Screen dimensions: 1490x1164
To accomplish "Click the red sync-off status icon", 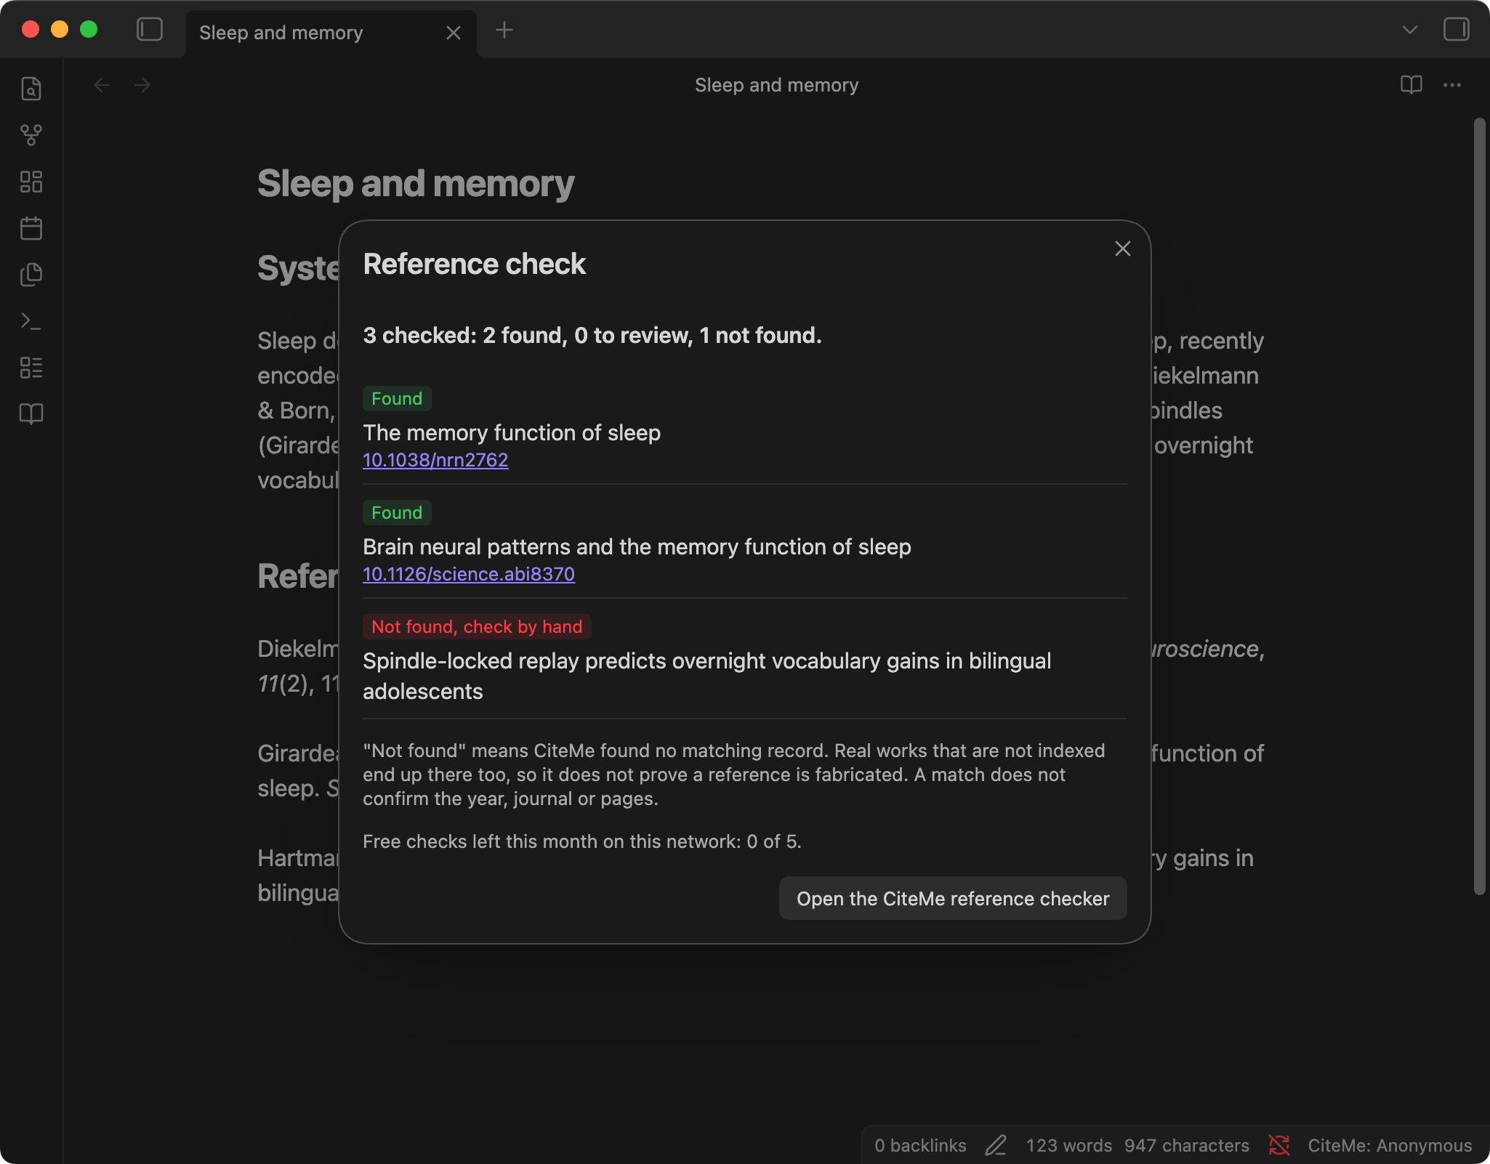I will tap(1279, 1145).
